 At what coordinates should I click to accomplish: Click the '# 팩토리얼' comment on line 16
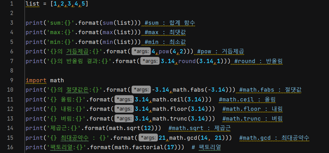[x=206, y=147]
